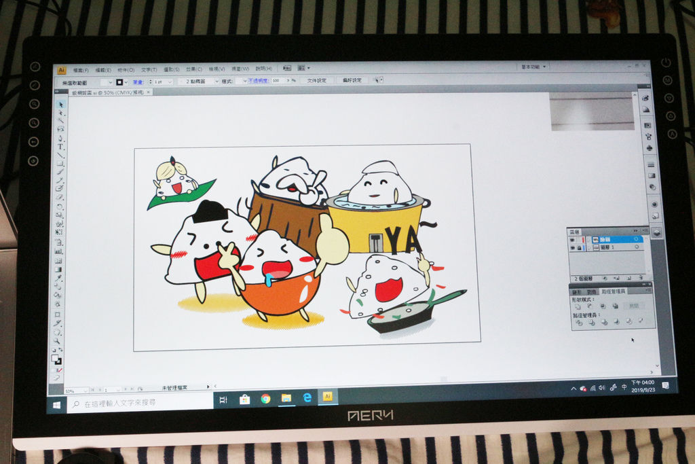Click the target circle of 圖層 1
Image resolution: width=695 pixels, height=464 pixels.
pyautogui.click(x=637, y=247)
